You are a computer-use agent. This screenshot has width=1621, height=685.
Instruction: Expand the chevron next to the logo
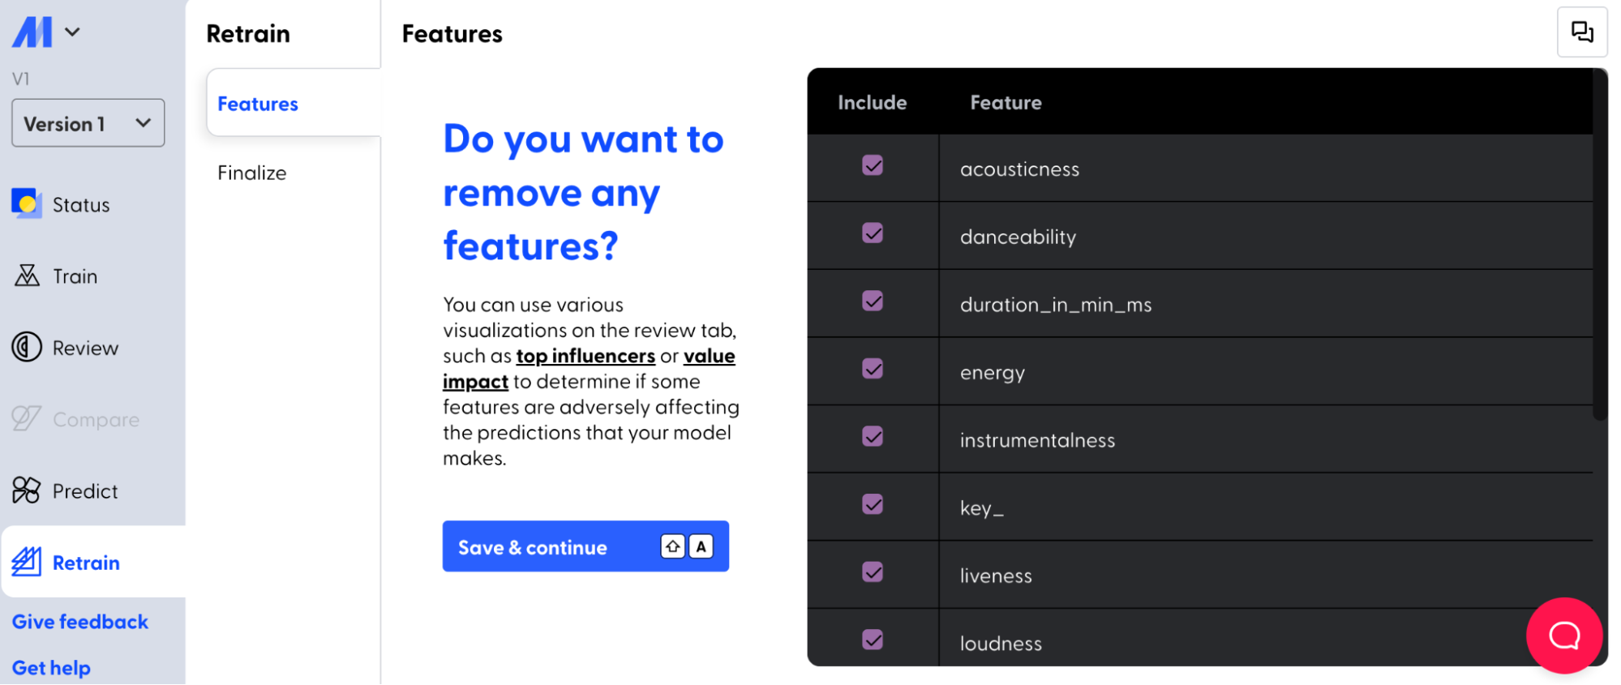click(x=73, y=32)
